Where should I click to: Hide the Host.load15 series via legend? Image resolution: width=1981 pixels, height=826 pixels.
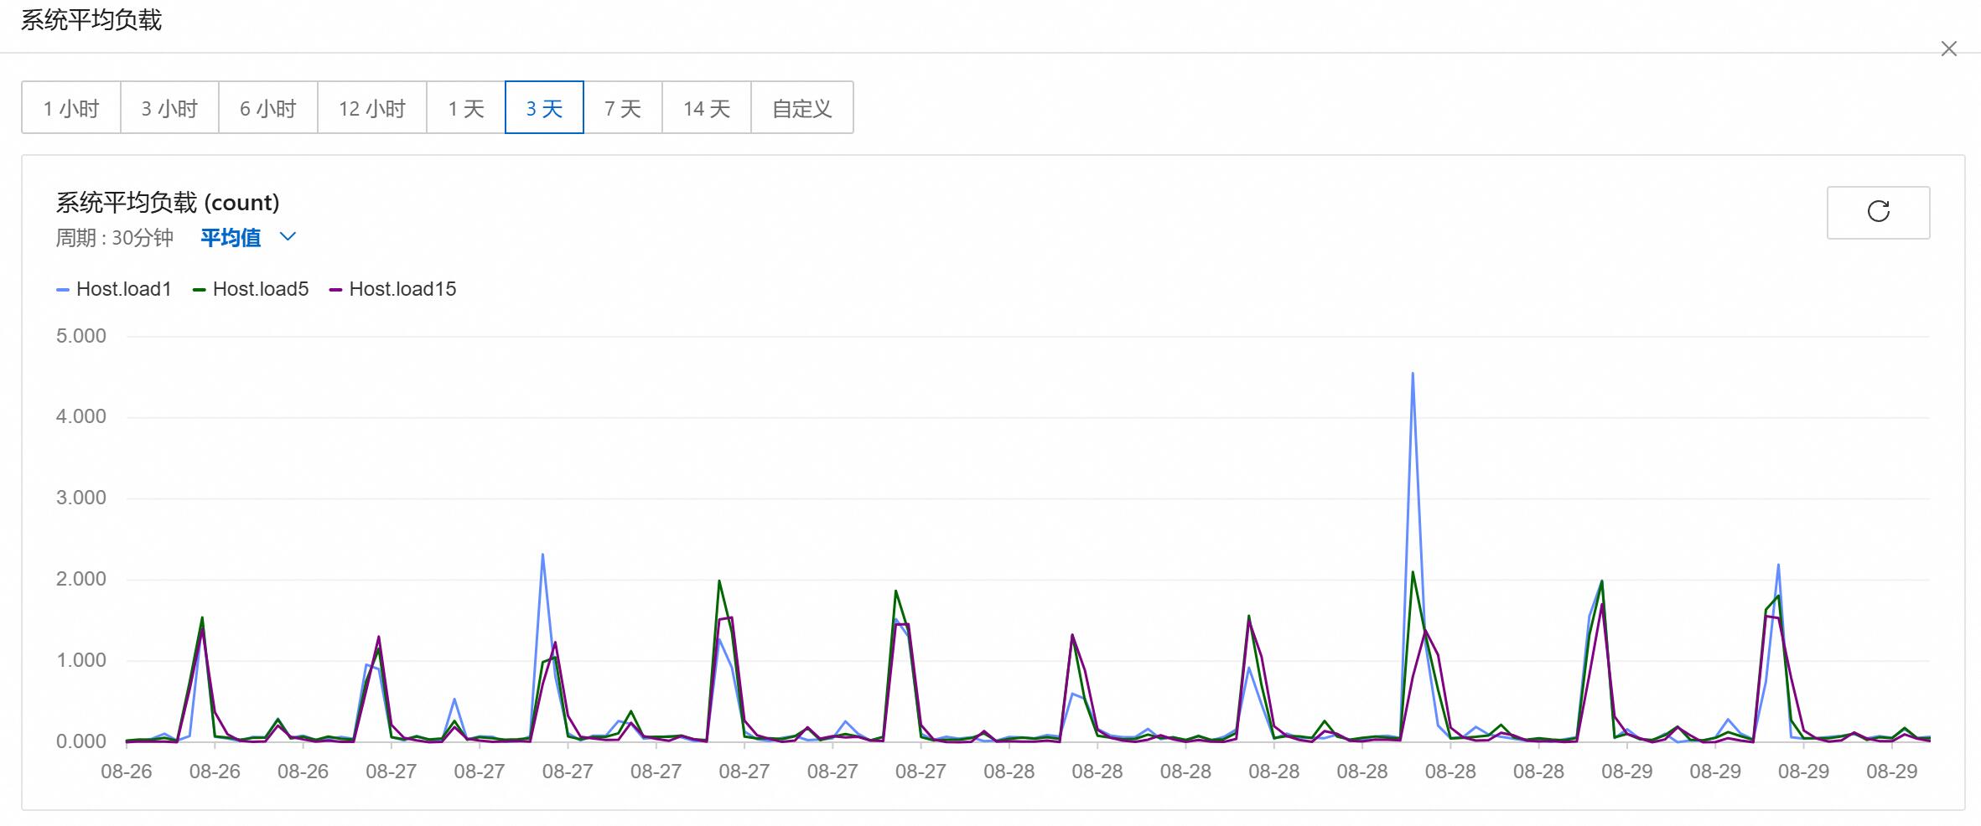(402, 289)
